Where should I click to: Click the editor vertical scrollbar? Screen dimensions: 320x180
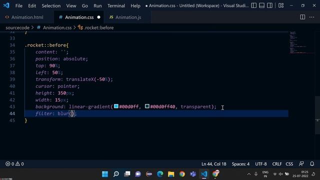pos(317,114)
